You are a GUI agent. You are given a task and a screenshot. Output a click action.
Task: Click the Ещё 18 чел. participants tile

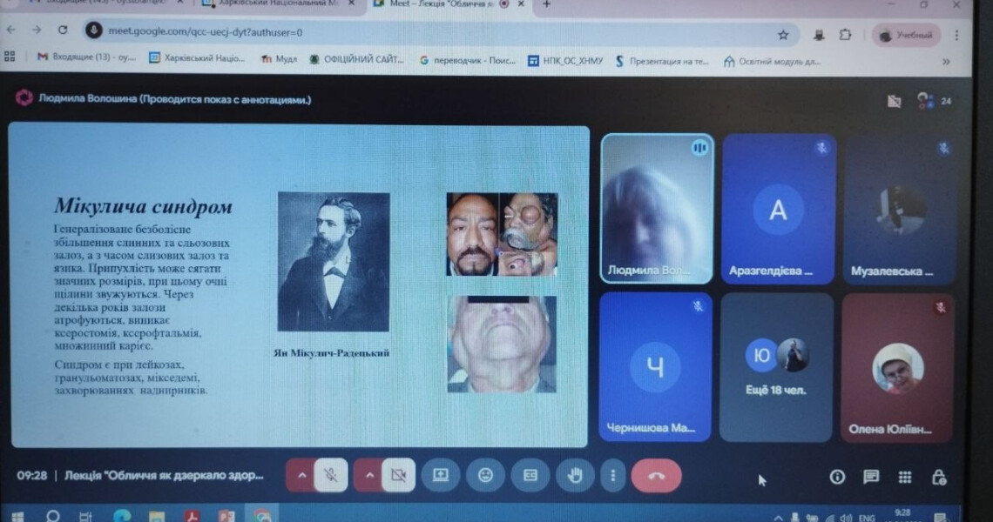coord(775,366)
